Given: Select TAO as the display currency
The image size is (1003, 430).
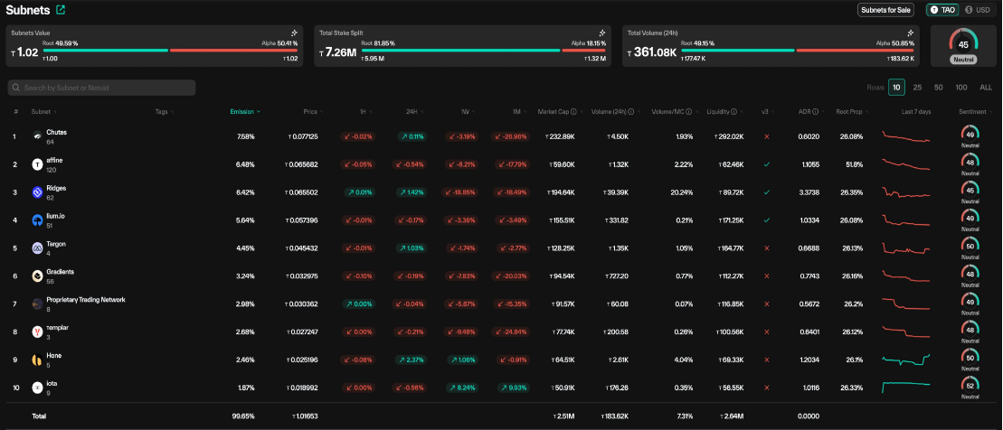Looking at the screenshot, I should 942,10.
